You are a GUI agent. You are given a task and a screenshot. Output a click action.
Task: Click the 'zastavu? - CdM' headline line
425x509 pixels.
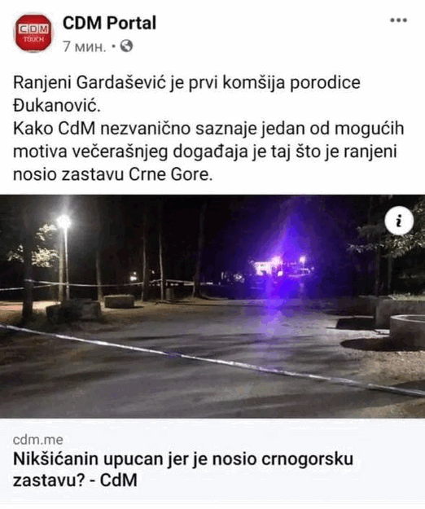click(x=75, y=480)
